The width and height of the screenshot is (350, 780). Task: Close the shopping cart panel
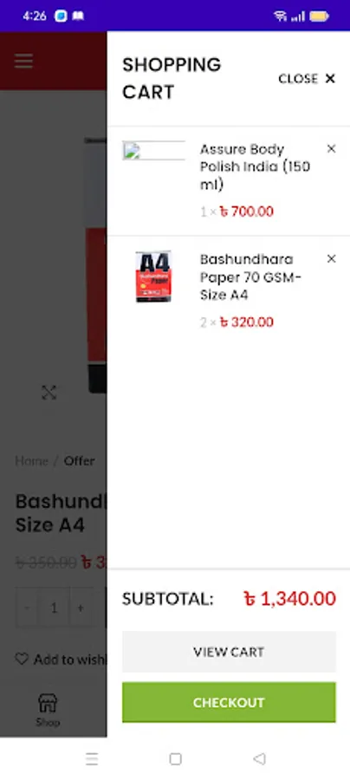307,79
